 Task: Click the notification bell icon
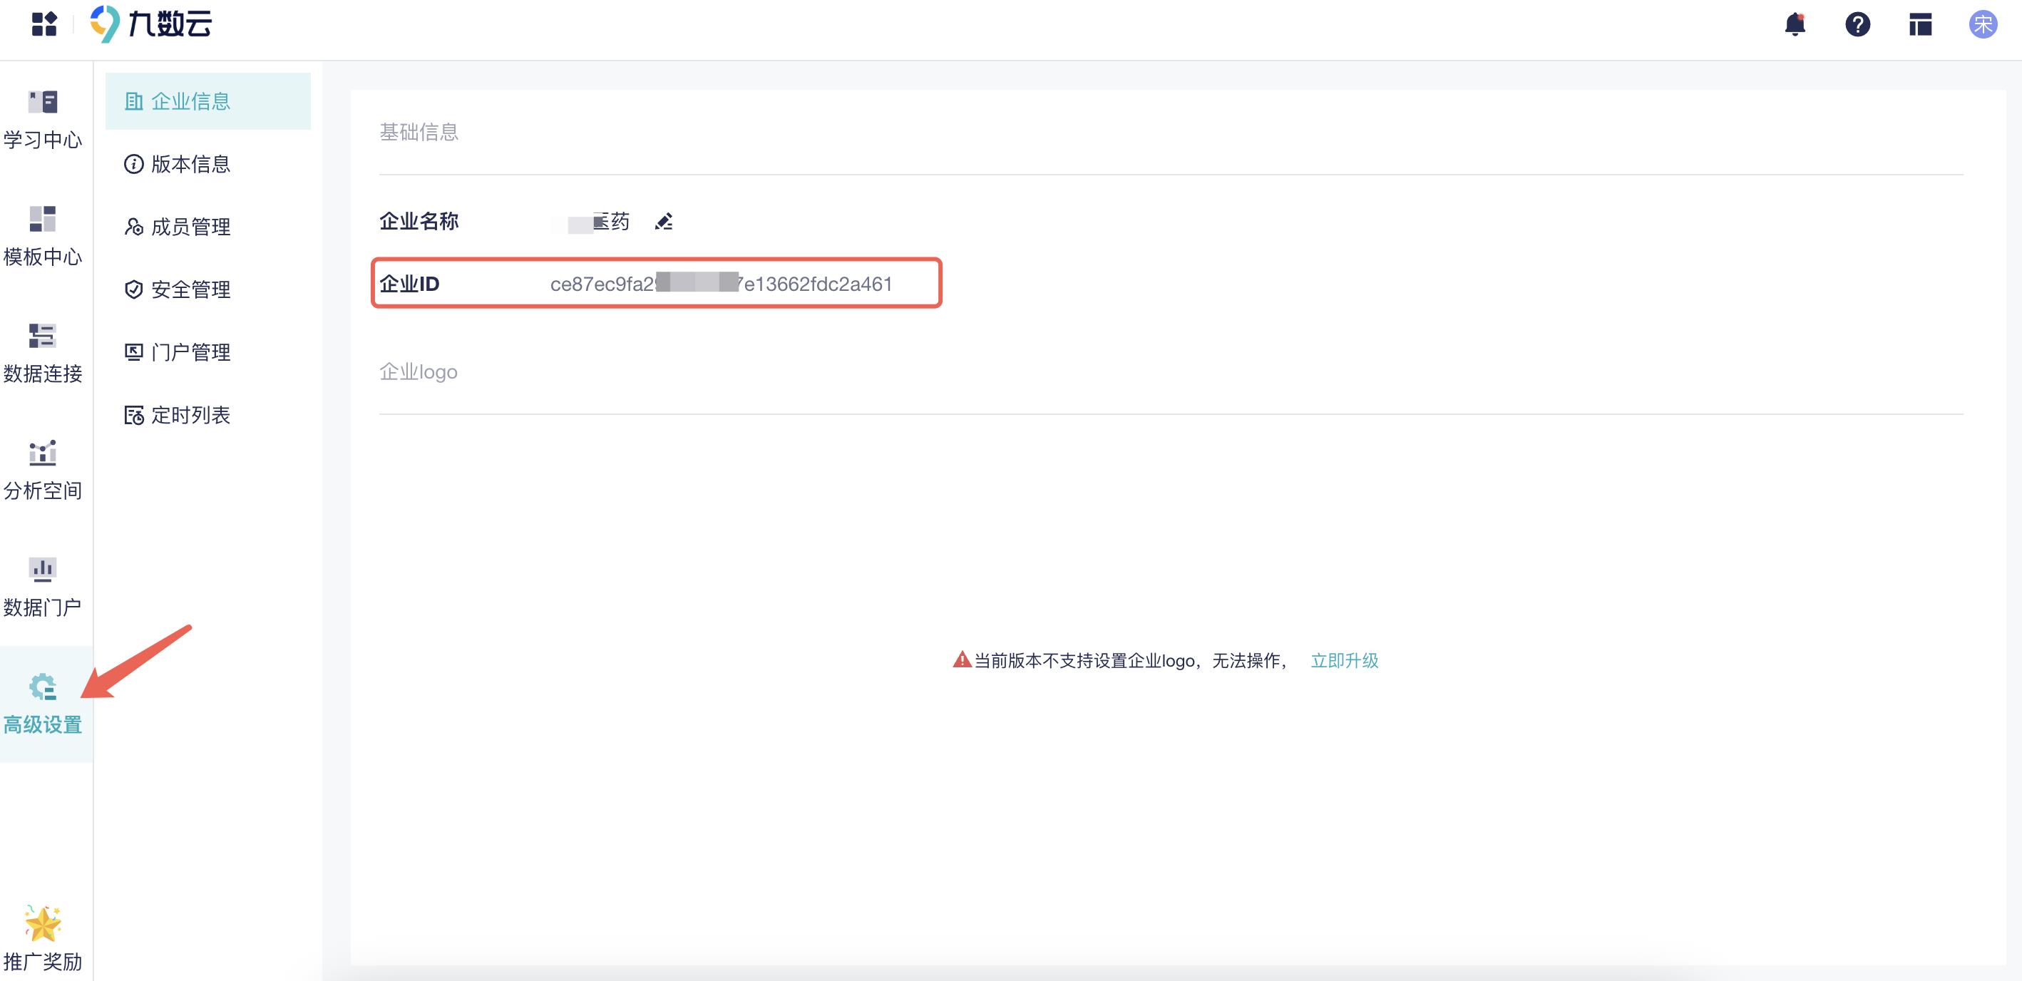1795,24
